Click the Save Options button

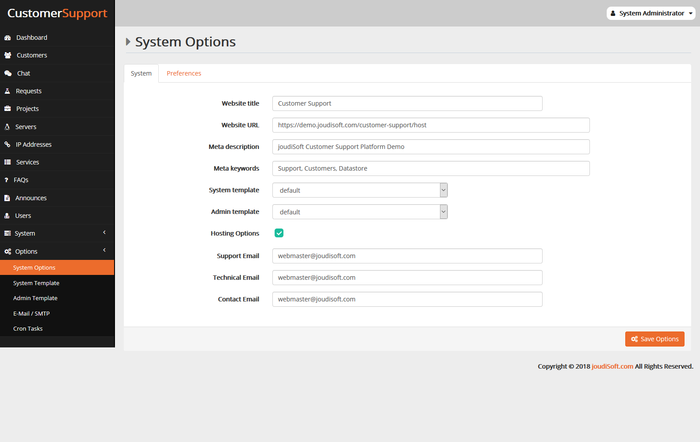(655, 339)
